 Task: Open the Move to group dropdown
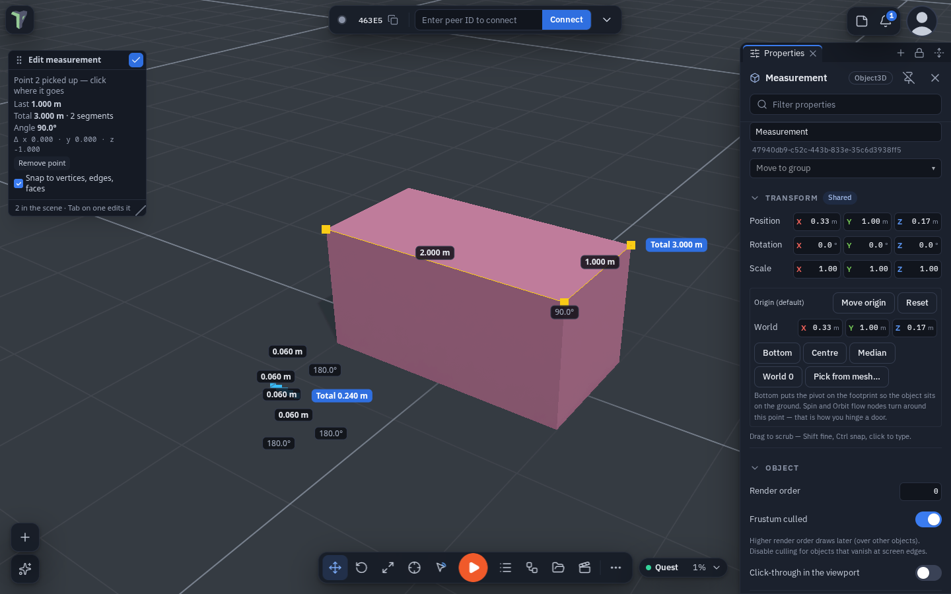845,168
